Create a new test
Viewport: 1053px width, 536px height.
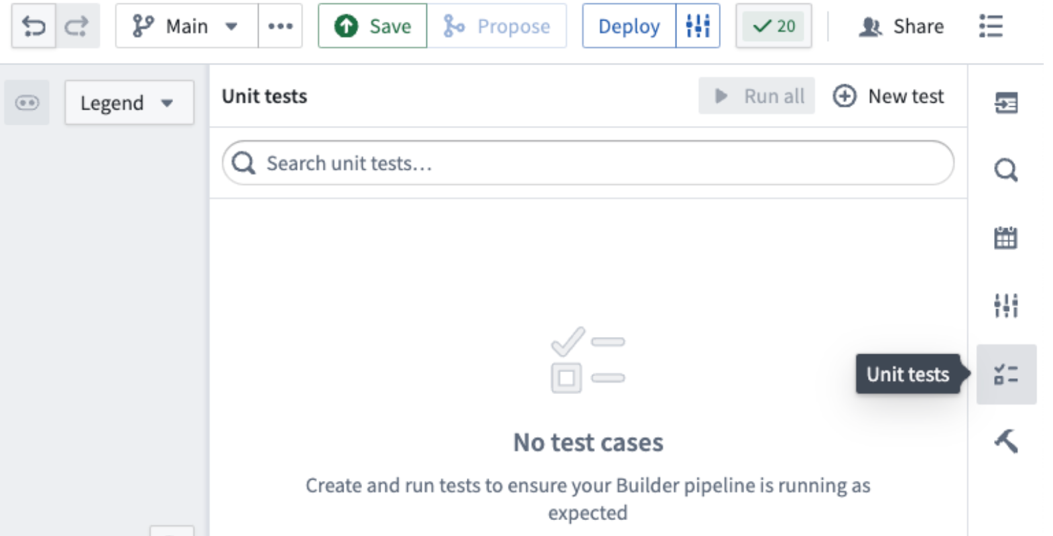coord(889,96)
